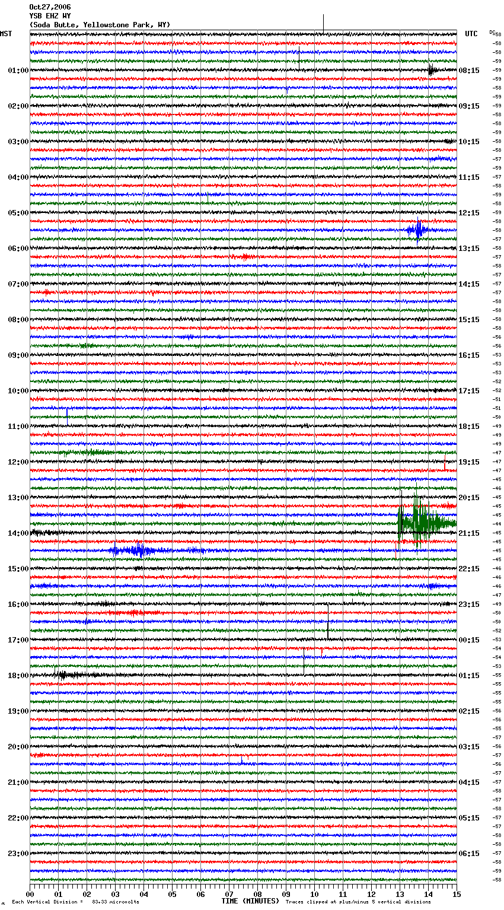
Task: Click the black seismic burst on the 18:00 trace
Action: (x=74, y=674)
